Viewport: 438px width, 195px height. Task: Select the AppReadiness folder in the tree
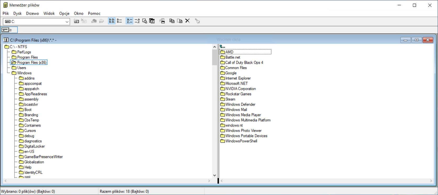point(33,94)
